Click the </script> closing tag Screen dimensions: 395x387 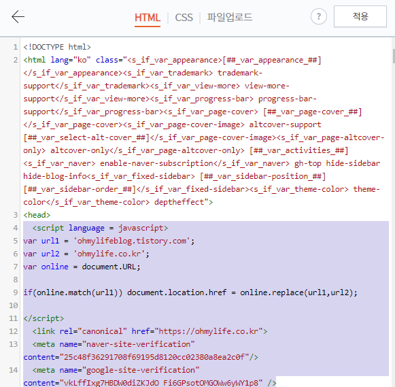[44, 318]
